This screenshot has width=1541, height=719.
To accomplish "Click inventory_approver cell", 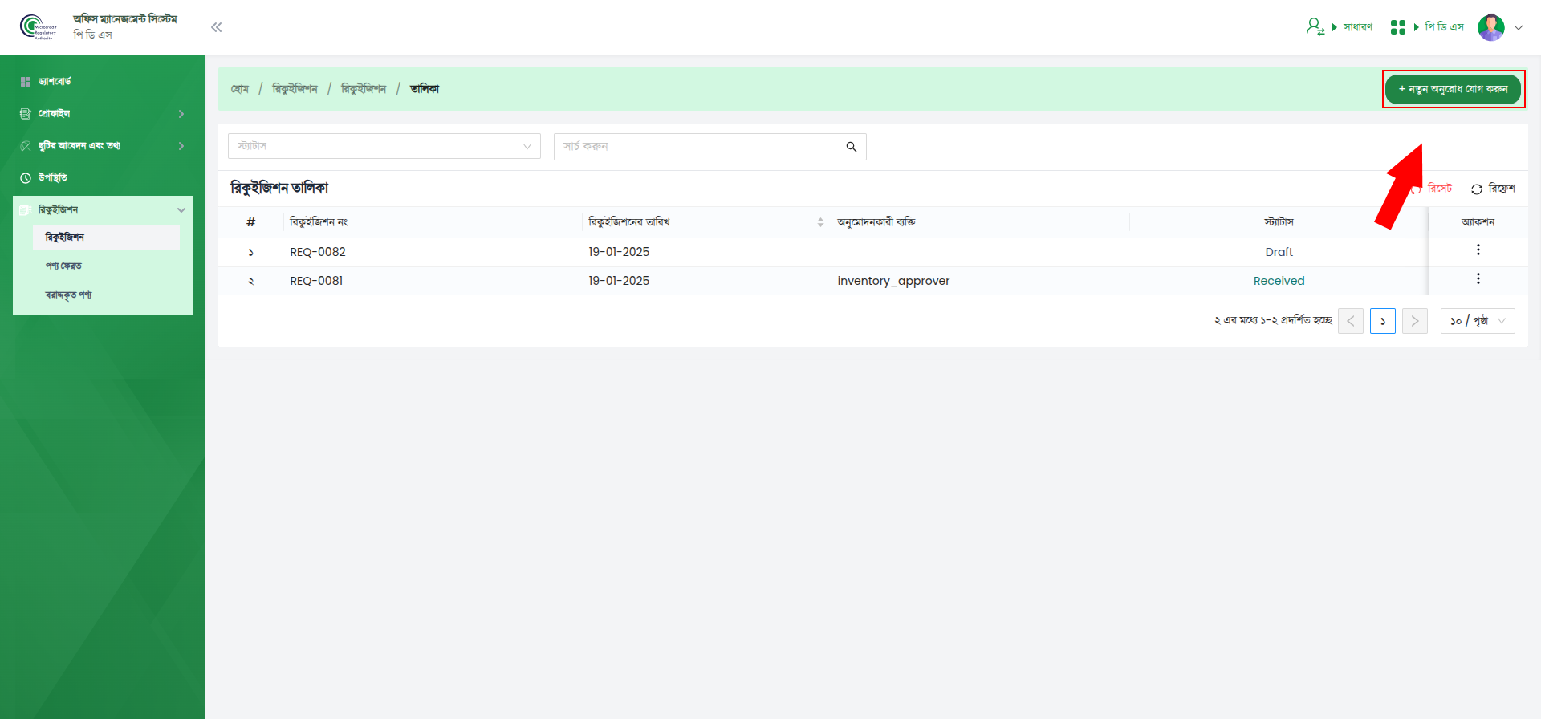I will (x=893, y=281).
